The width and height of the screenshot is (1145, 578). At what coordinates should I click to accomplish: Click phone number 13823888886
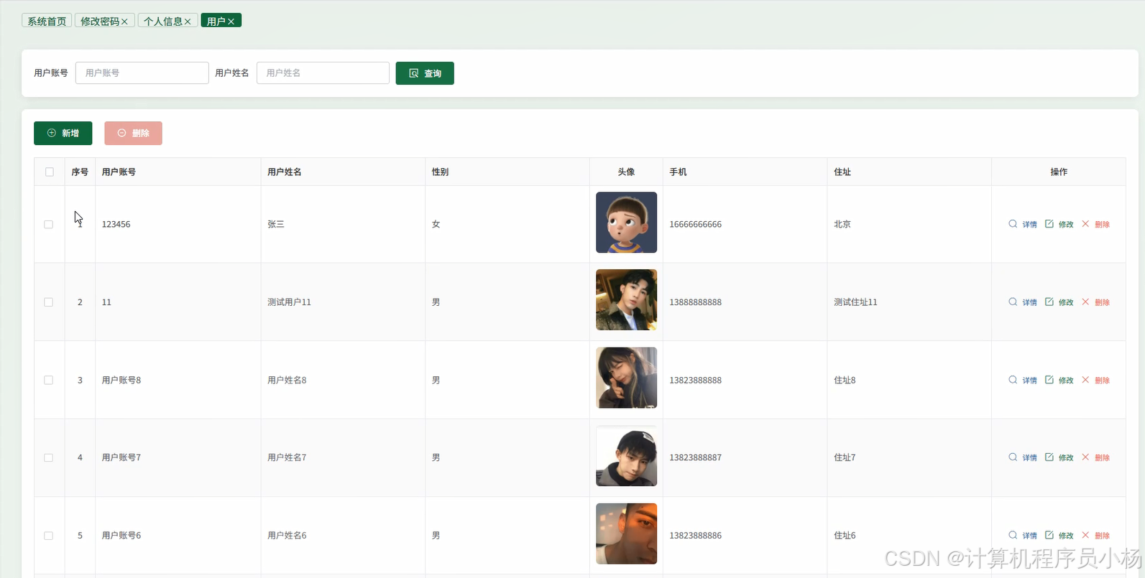tap(695, 536)
